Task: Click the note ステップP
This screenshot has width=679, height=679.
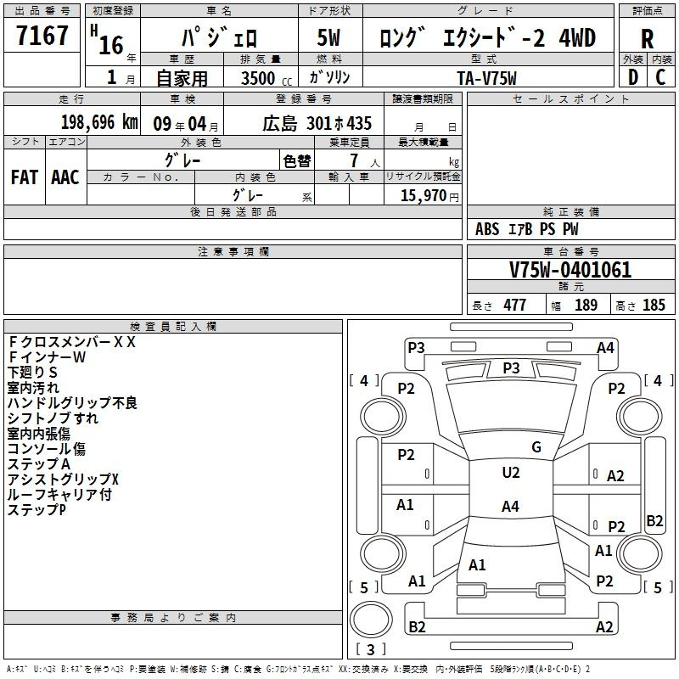Action: click(x=36, y=509)
